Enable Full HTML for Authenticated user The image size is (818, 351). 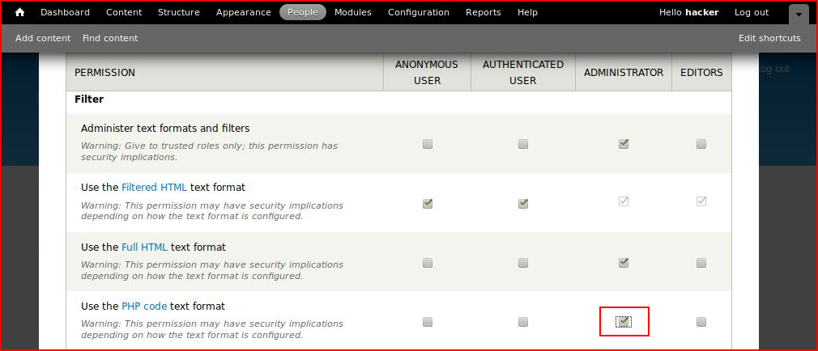[523, 263]
